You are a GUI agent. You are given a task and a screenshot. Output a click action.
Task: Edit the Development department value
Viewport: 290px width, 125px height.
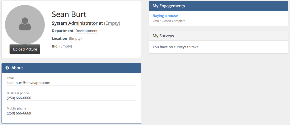[x=86, y=31]
